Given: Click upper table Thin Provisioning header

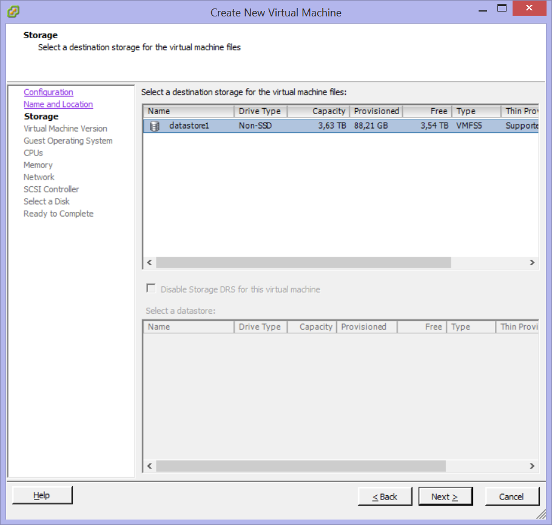Looking at the screenshot, I should coord(520,111).
